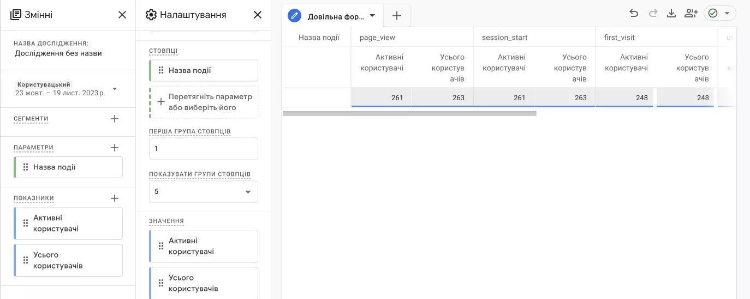The width and height of the screenshot is (750, 299).
Task: Click the page_view column header
Action: 377,38
